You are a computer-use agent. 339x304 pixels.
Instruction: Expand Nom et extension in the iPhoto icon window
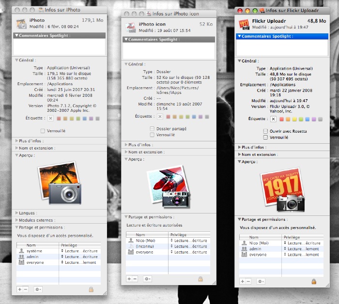pos(126,152)
